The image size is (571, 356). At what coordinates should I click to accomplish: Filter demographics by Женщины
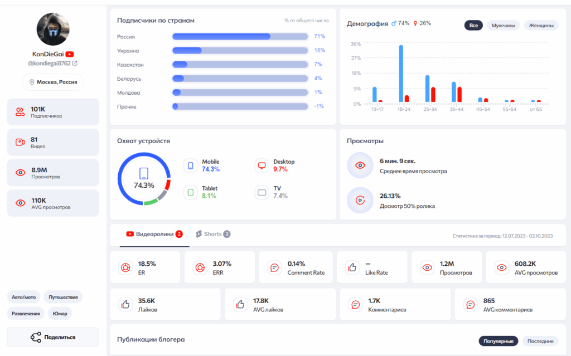[541, 25]
